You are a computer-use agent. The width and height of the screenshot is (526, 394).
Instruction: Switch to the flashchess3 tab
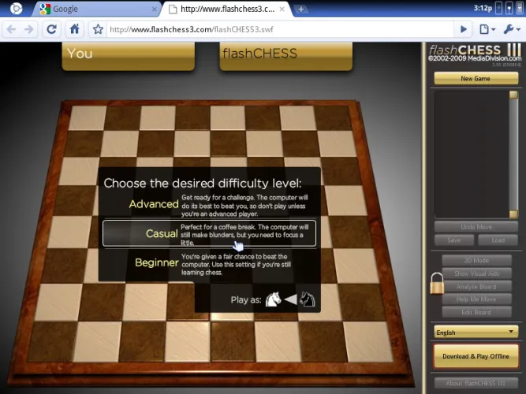point(226,9)
